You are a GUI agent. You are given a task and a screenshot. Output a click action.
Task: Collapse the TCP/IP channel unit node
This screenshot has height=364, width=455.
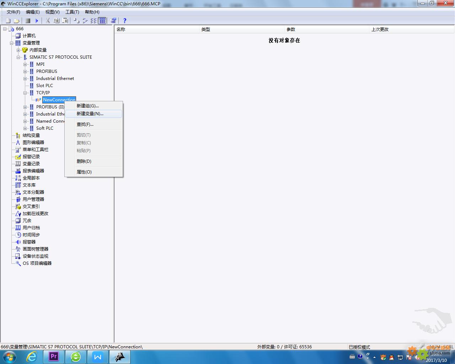click(x=25, y=93)
